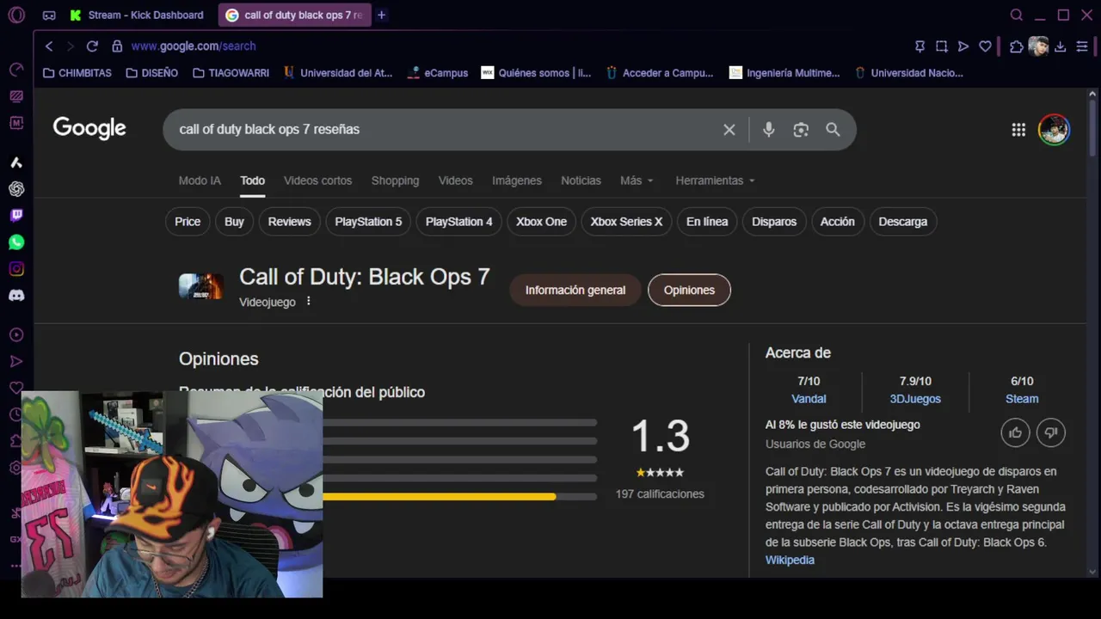1101x619 pixels.
Task: Open the Opera GX main menu logo
Action: [16, 15]
